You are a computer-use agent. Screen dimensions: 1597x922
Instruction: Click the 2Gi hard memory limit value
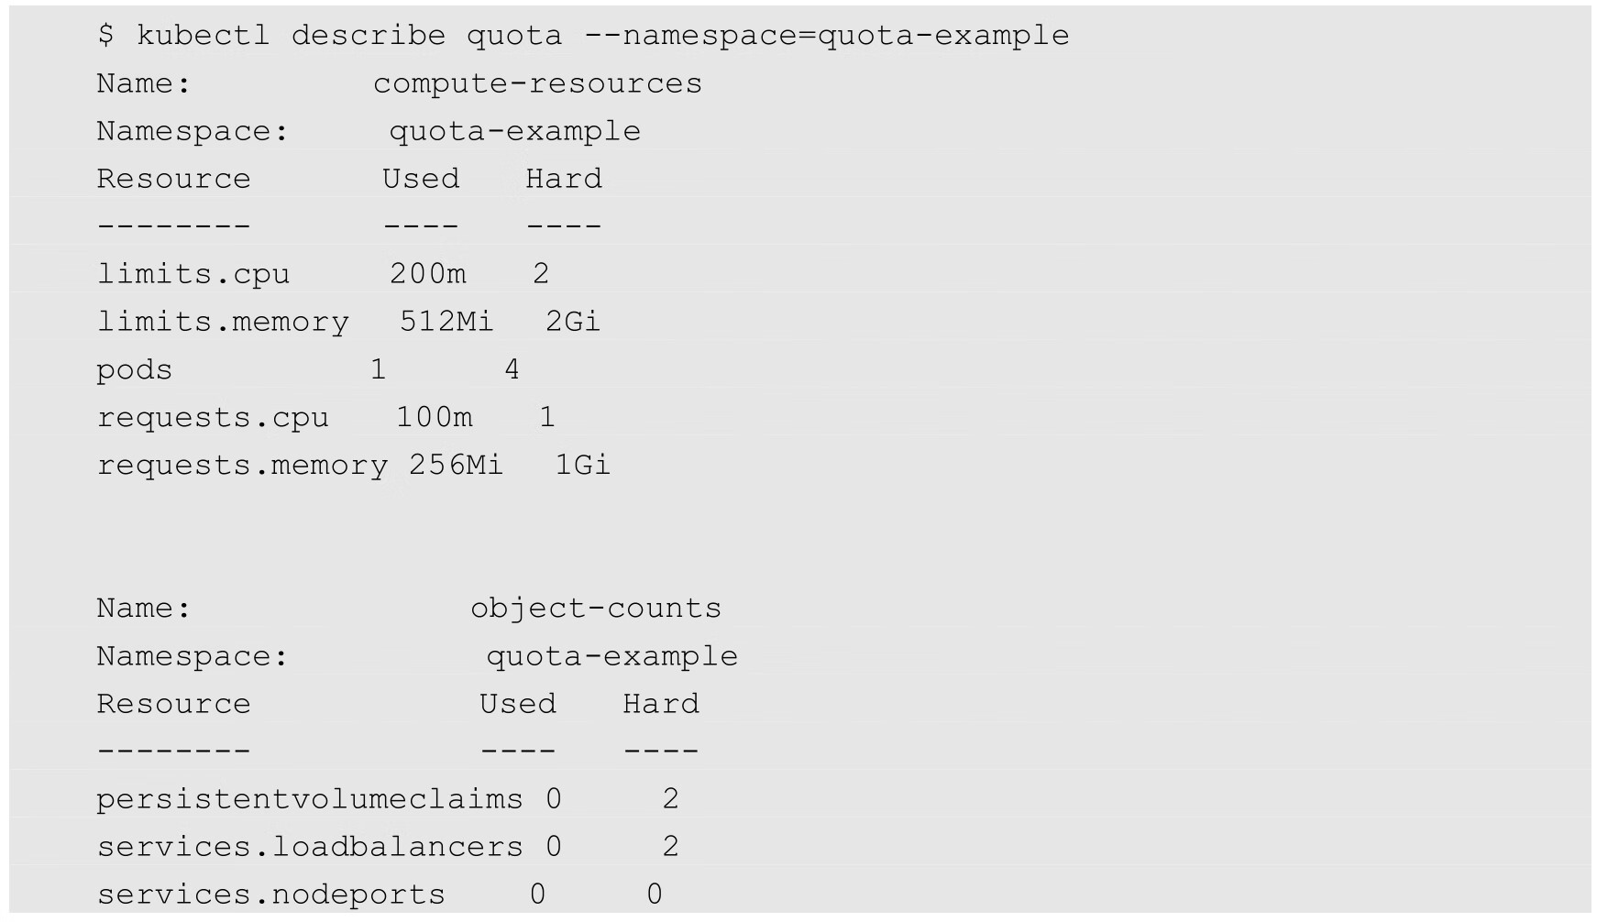pos(572,322)
